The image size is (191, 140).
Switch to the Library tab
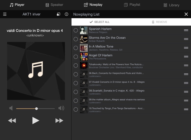(171, 5)
